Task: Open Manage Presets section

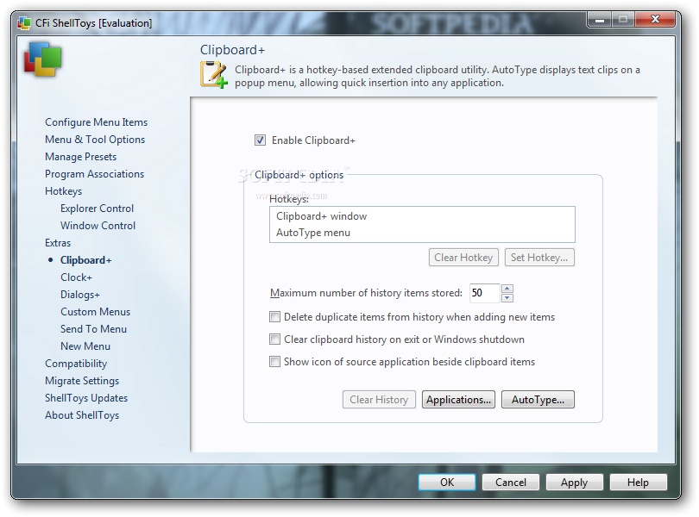Action: click(x=81, y=157)
